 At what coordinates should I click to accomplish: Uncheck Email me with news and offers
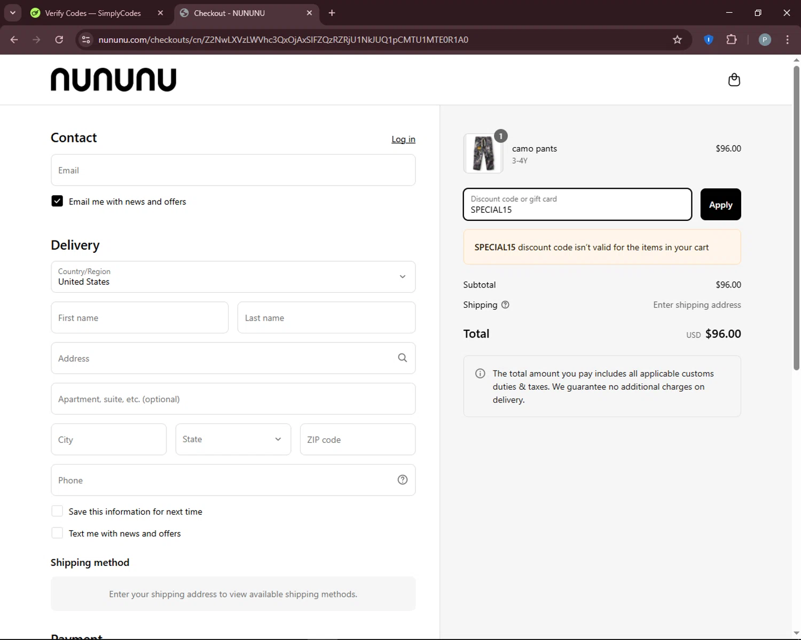(x=57, y=201)
